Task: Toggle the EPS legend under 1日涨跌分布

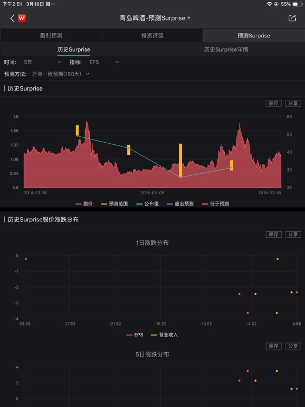Action: (135, 335)
